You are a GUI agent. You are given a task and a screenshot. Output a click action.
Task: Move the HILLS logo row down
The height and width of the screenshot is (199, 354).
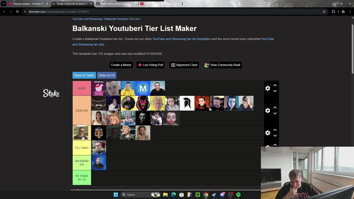[275, 135]
